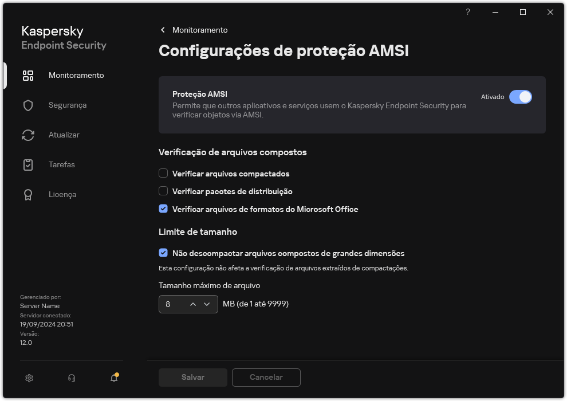Click the support headset icon

(x=71, y=378)
